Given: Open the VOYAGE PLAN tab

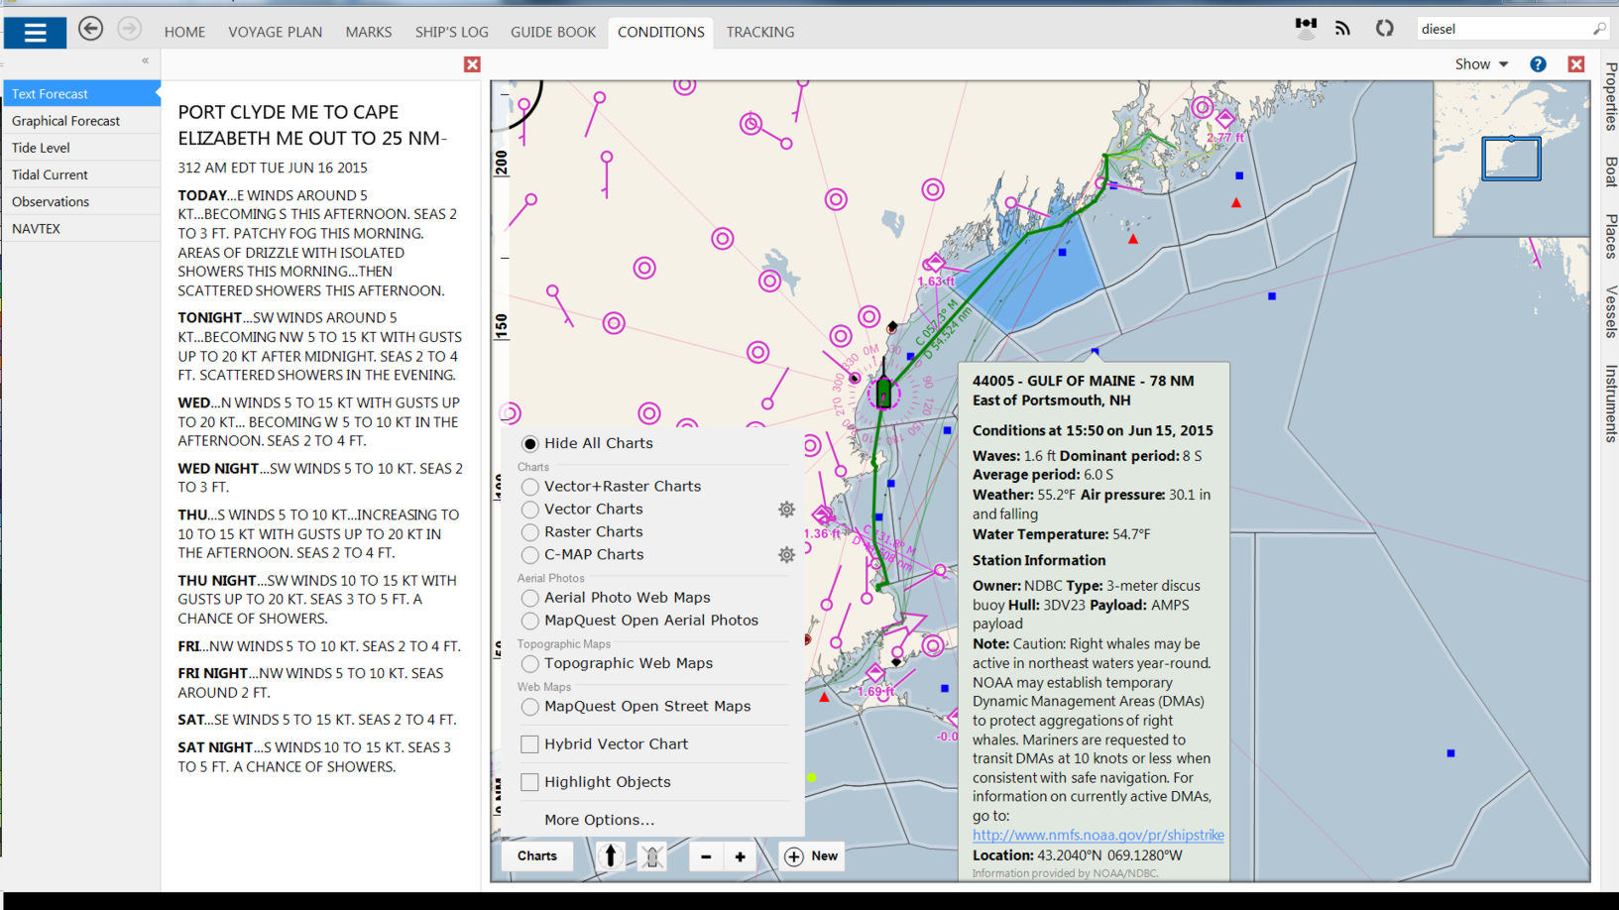Looking at the screenshot, I should 275,32.
